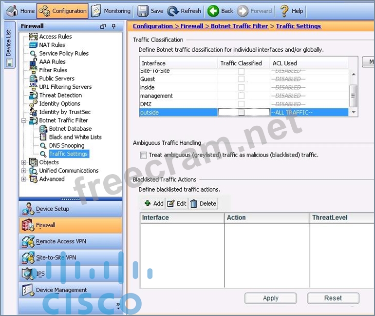Expand the Objects tree node
Image resolution: width=375 pixels, height=316 pixels.
(x=23, y=162)
